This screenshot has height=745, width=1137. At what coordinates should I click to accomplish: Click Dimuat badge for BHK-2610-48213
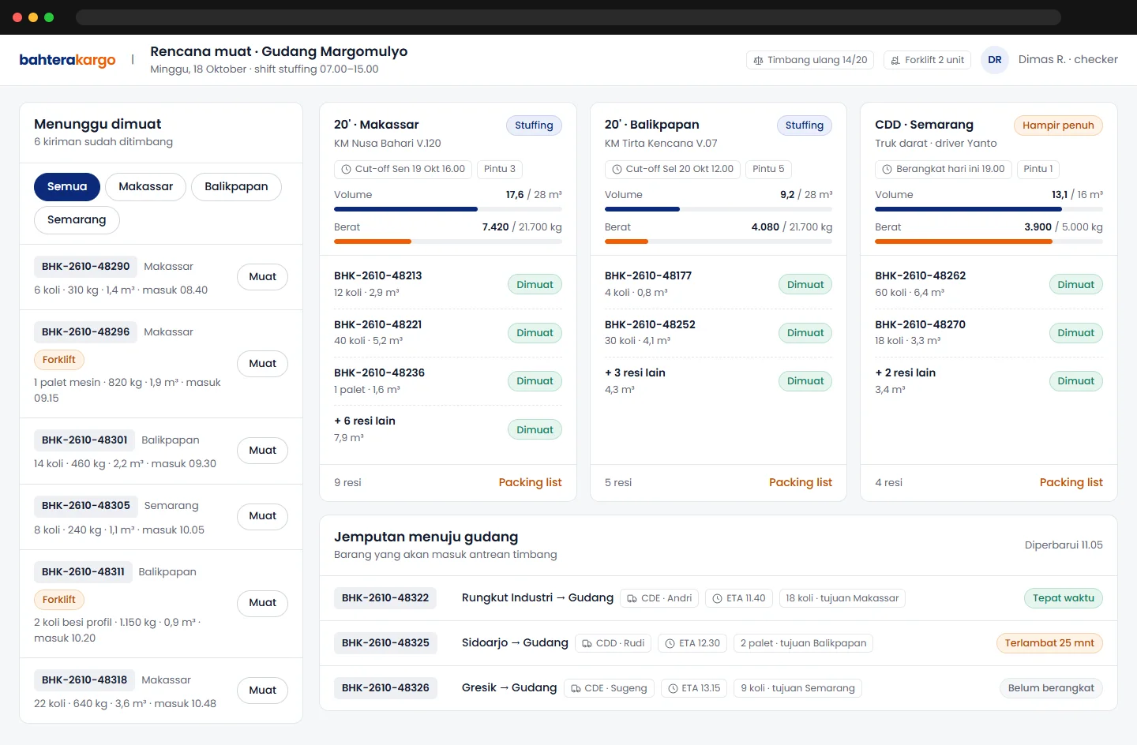pyautogui.click(x=535, y=285)
